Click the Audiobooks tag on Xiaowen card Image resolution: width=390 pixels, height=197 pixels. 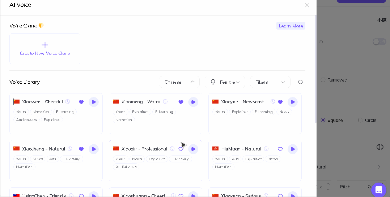click(x=27, y=120)
